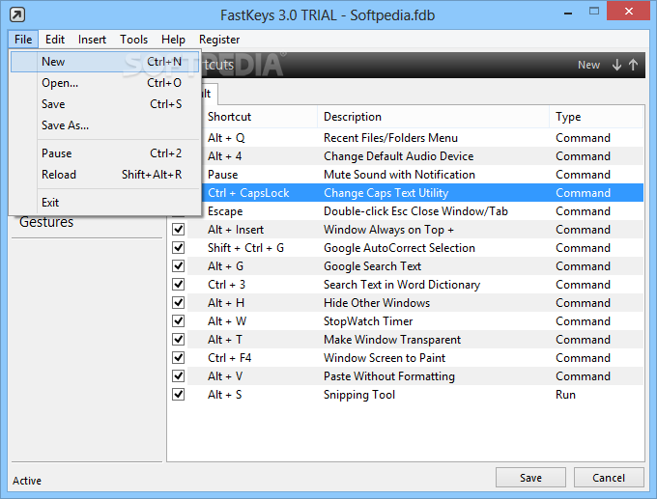Open the Insert menu
This screenshot has width=657, height=499.
[92, 40]
